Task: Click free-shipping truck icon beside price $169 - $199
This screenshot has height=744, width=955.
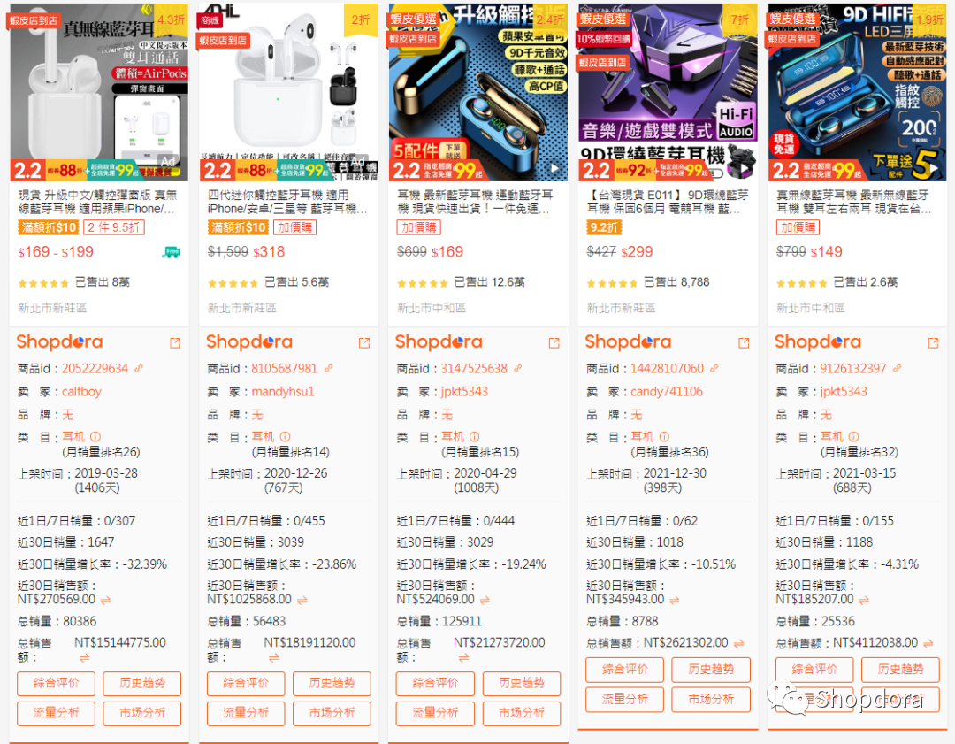Action: 172,252
